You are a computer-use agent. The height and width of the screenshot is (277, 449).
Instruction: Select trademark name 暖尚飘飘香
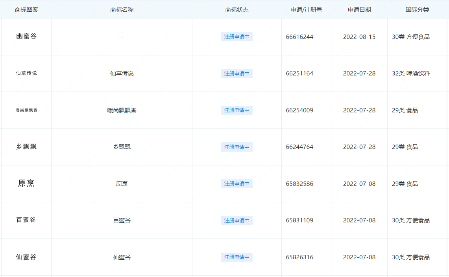click(122, 110)
